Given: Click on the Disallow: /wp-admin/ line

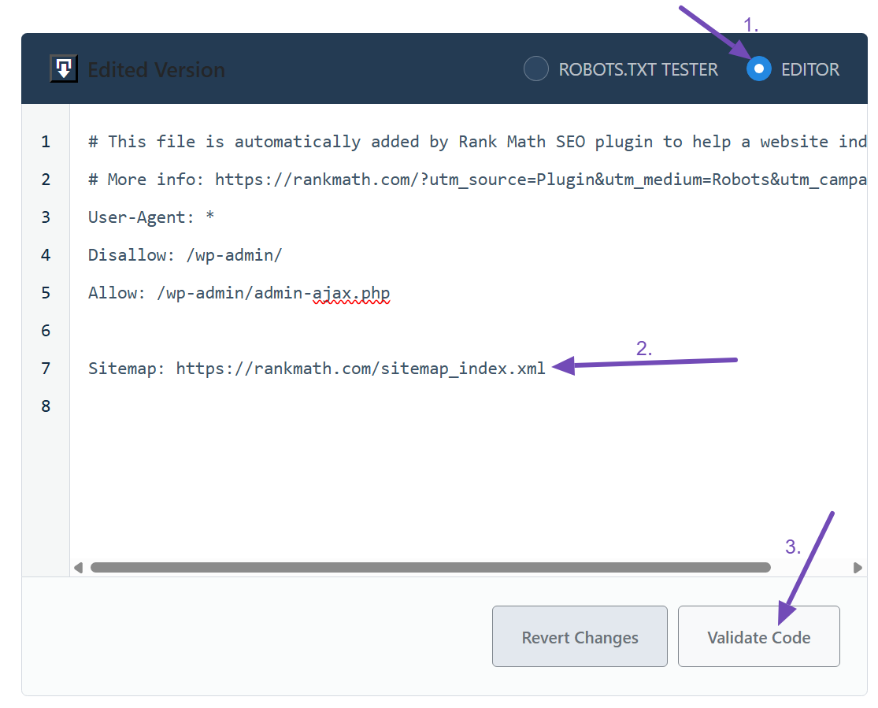Looking at the screenshot, I should [x=185, y=255].
